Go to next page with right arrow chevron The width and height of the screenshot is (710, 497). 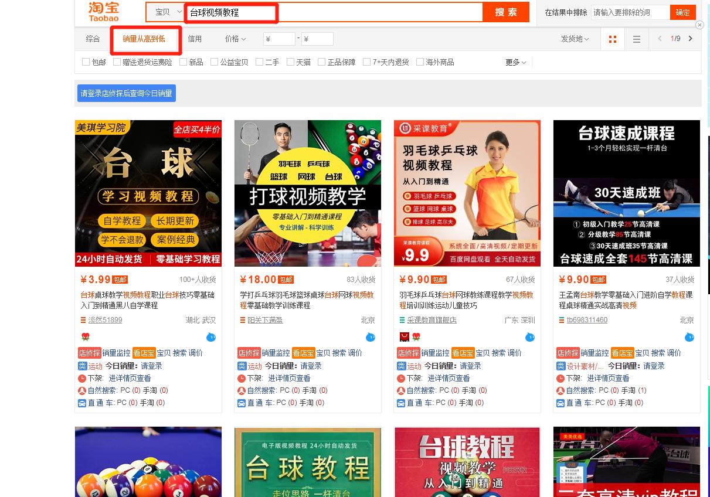(691, 39)
